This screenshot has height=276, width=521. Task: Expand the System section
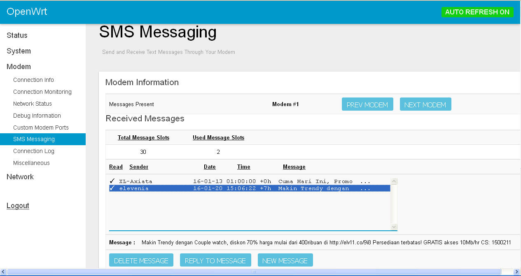(x=19, y=51)
